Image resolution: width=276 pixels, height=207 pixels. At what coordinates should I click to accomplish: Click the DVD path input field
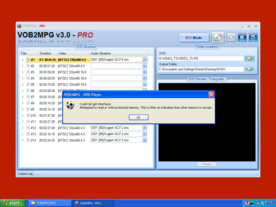tap(201, 58)
